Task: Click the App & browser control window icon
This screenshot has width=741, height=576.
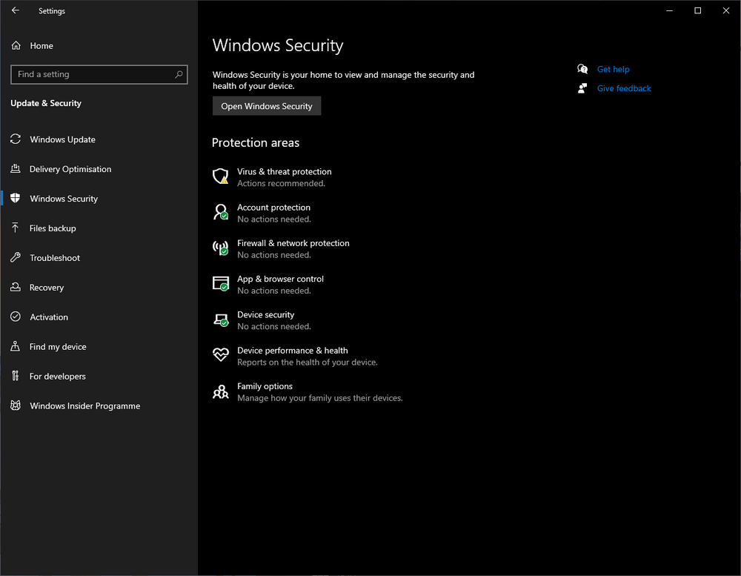Action: tap(221, 284)
